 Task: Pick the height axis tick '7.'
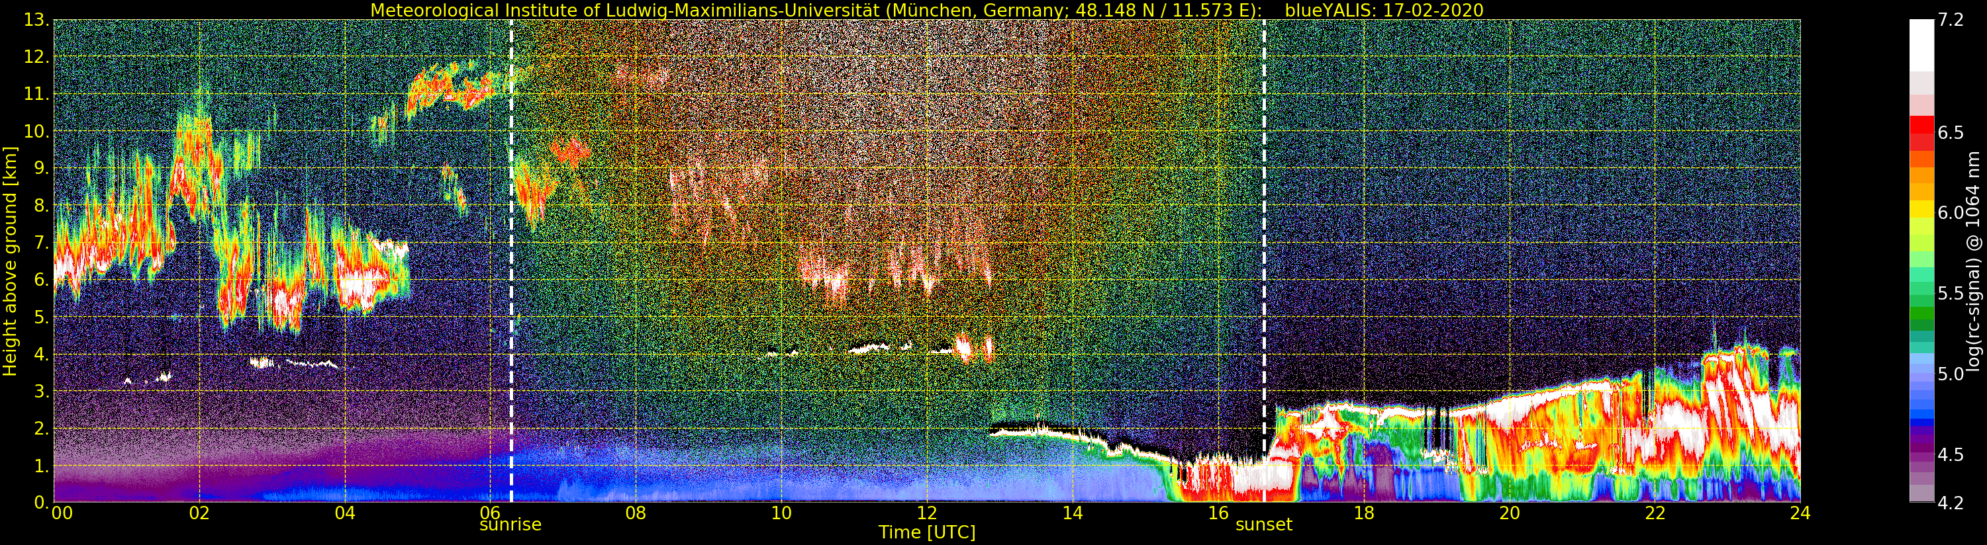coord(41,243)
